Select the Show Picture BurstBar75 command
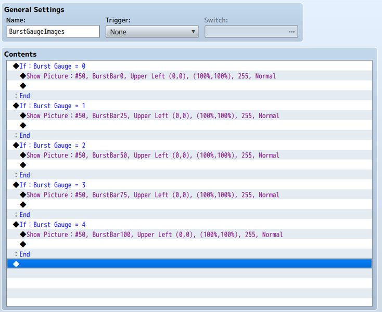 tap(152, 194)
